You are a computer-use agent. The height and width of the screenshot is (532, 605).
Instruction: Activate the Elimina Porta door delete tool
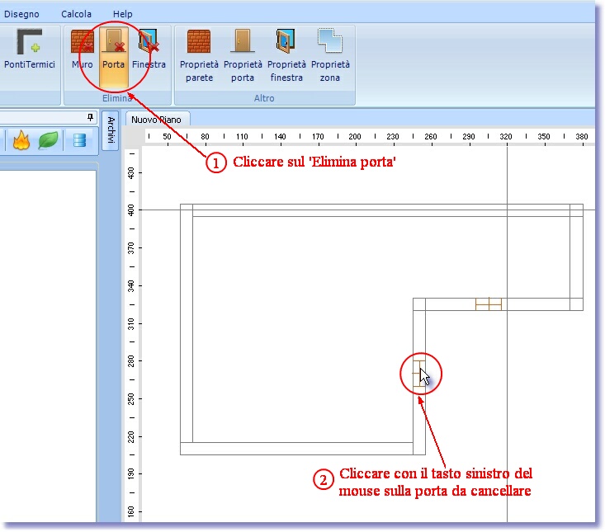click(113, 57)
